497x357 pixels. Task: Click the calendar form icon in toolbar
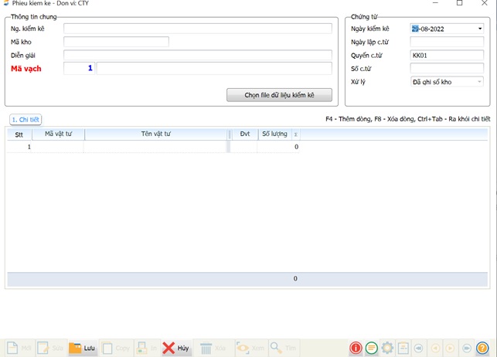click(403, 348)
